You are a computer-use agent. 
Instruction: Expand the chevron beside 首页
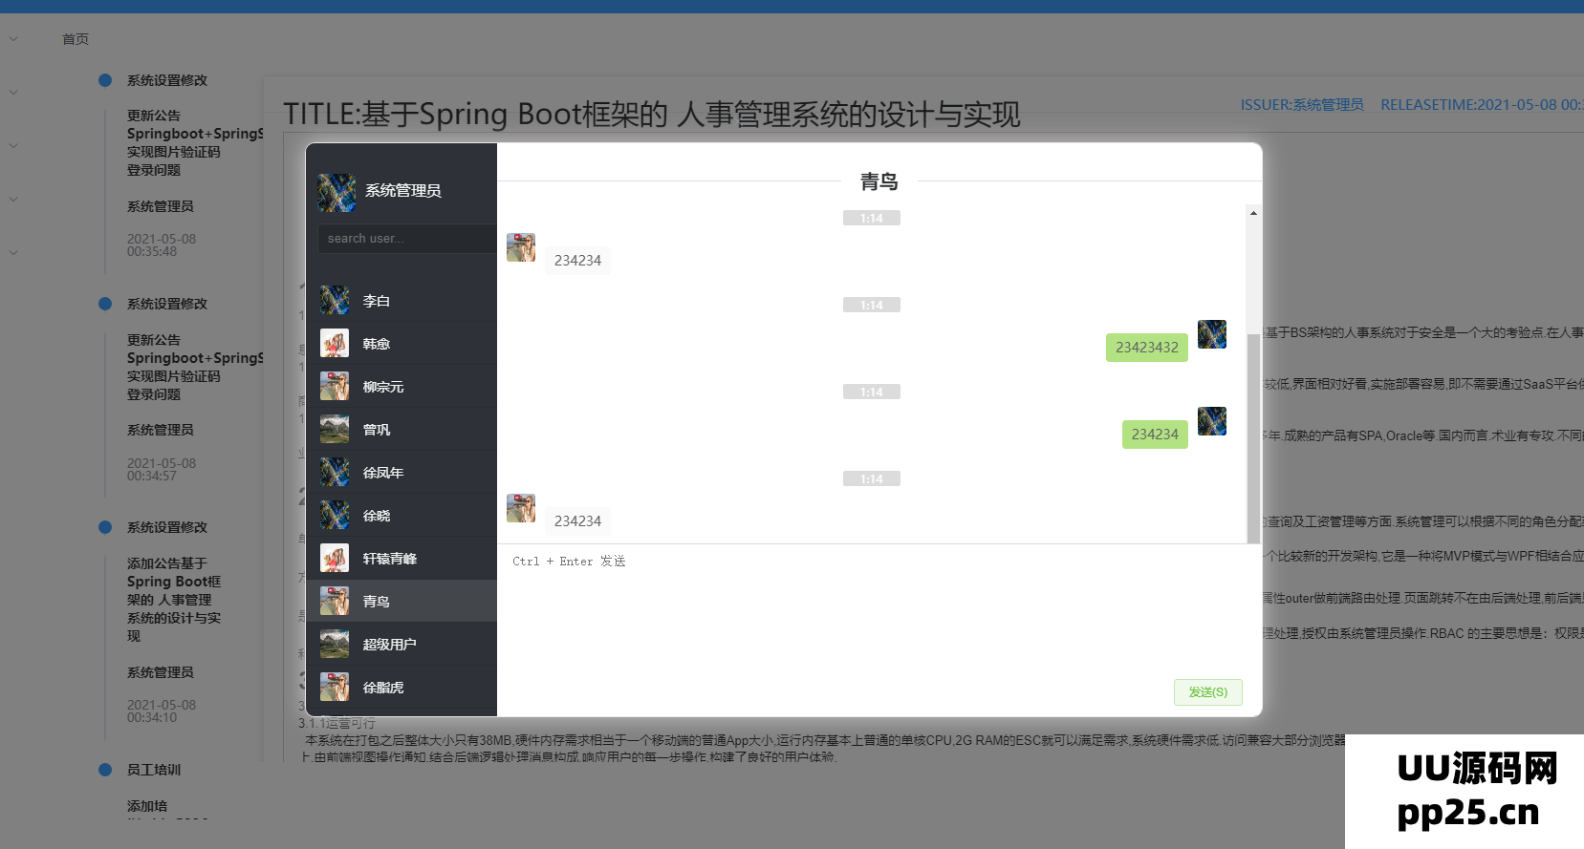13,39
